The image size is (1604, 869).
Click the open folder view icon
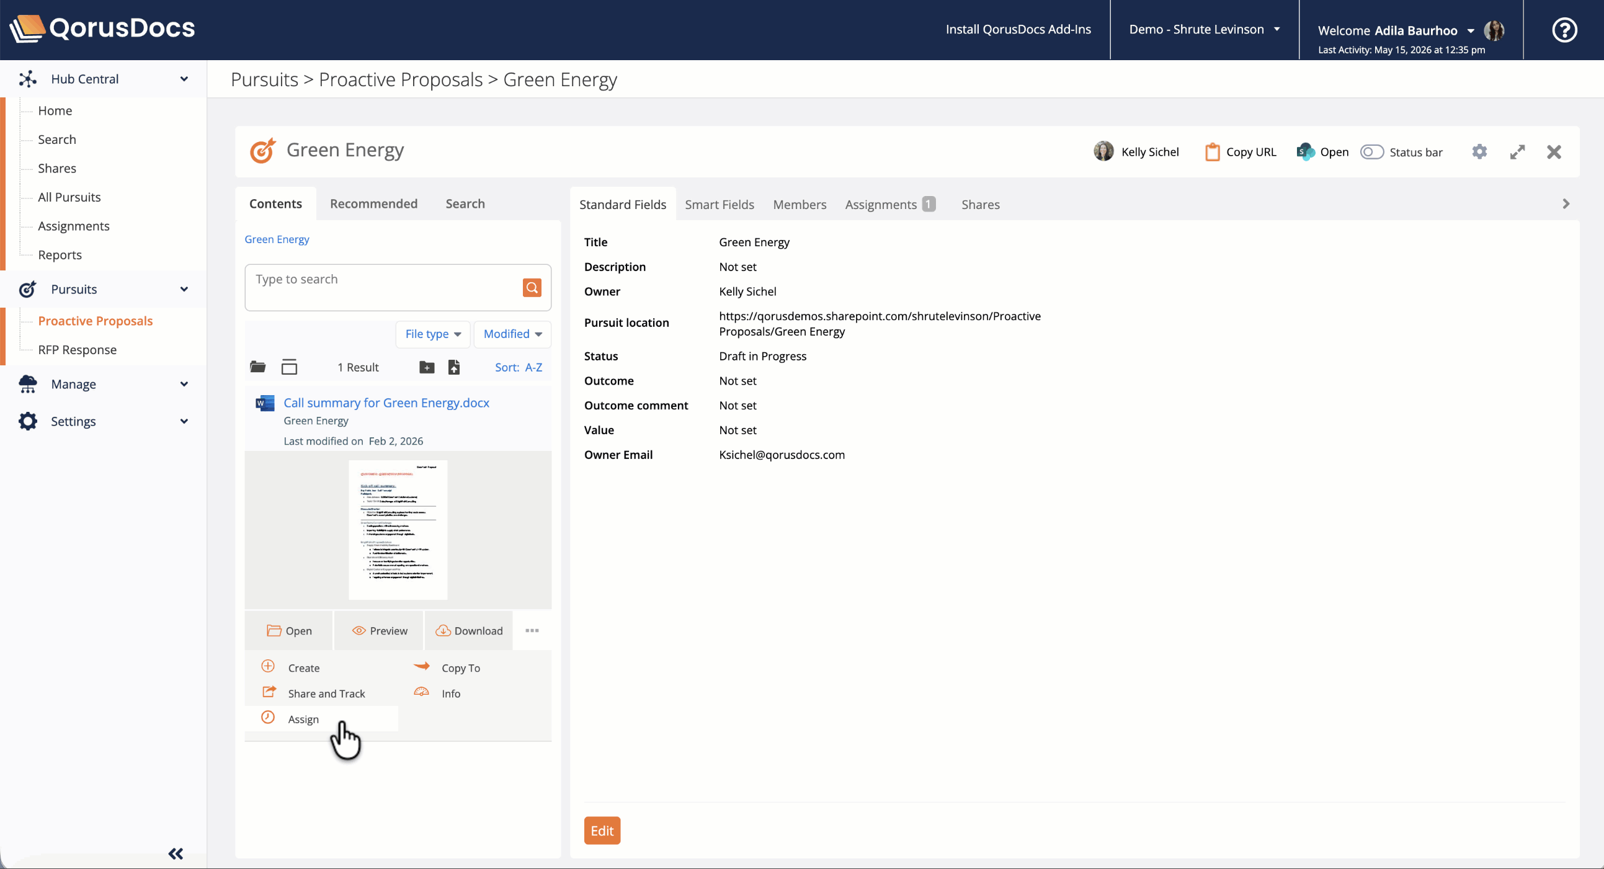coord(258,367)
